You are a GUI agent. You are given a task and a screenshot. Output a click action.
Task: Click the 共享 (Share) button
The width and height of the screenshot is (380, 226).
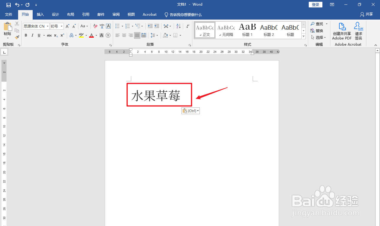pyautogui.click(x=367, y=14)
